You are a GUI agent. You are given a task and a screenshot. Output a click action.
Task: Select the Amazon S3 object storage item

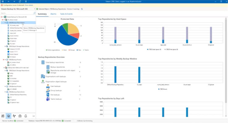pos(15,49)
